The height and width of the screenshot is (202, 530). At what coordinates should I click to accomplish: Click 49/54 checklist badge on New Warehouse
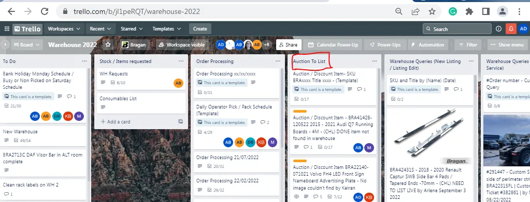coord(22,141)
